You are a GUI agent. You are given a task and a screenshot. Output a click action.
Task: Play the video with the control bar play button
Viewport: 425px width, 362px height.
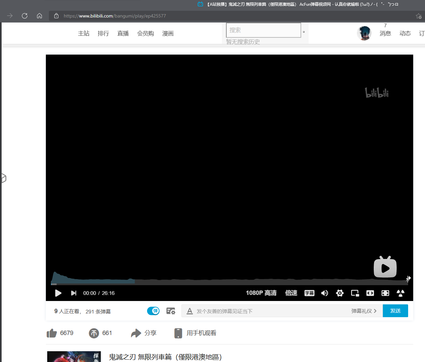click(x=58, y=293)
